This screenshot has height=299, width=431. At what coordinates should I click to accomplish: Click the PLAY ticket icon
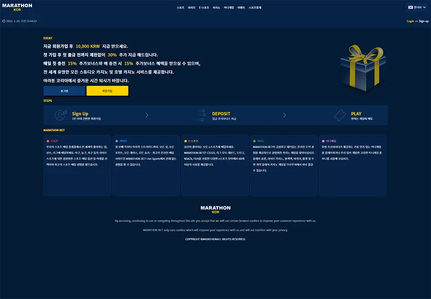(x=340, y=115)
